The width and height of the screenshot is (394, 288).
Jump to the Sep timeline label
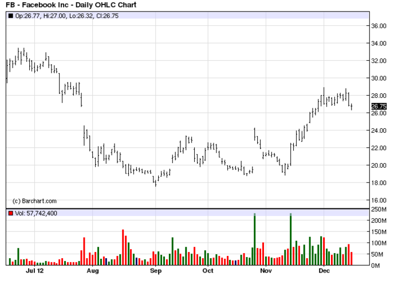click(155, 271)
